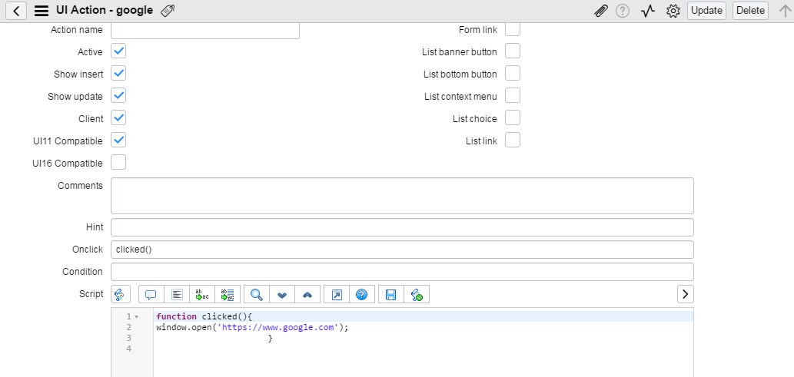The width and height of the screenshot is (794, 377).
Task: Go to previous record with the up arrow
Action: [785, 11]
